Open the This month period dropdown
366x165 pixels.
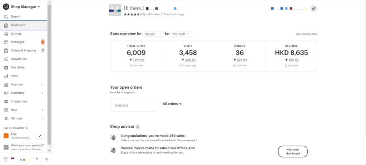click(181, 34)
